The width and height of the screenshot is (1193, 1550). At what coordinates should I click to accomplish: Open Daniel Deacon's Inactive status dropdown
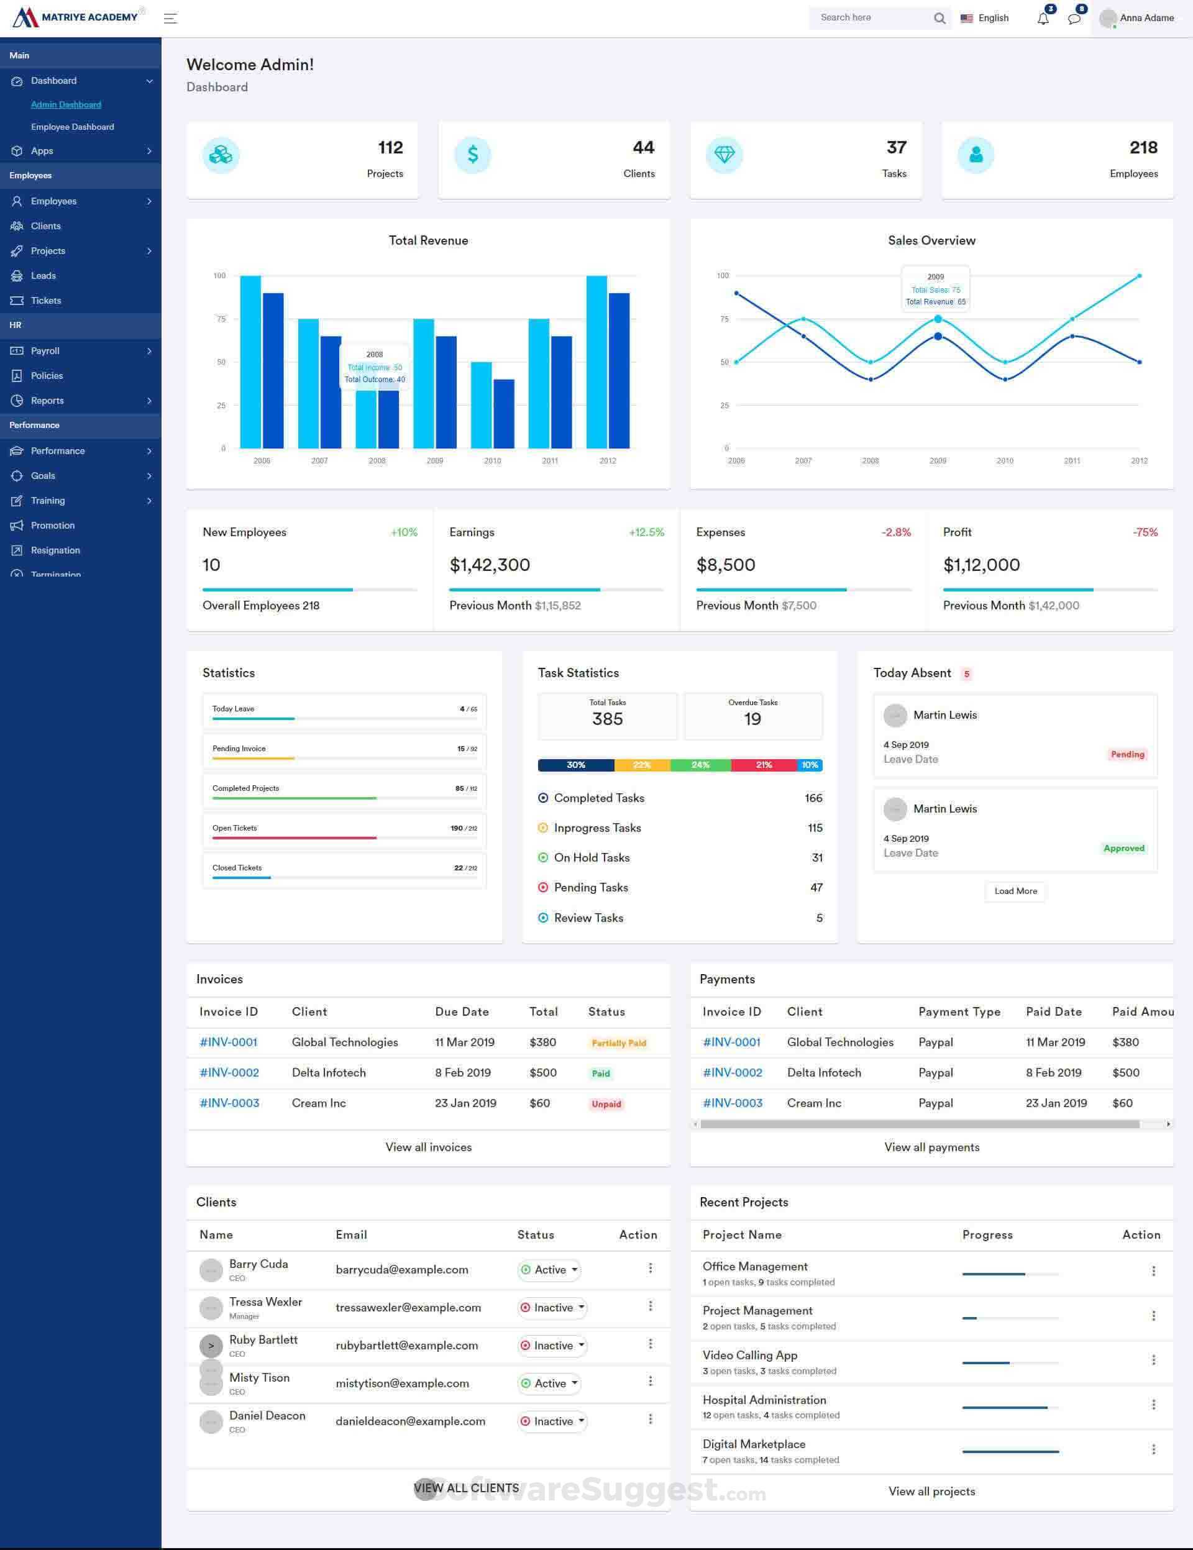pos(552,1421)
